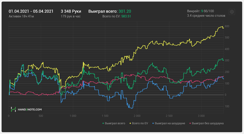Image resolution: width=244 pixels, height=134 pixels.
Task: Click 'Всего по EV' legend label
Action: [140, 123]
